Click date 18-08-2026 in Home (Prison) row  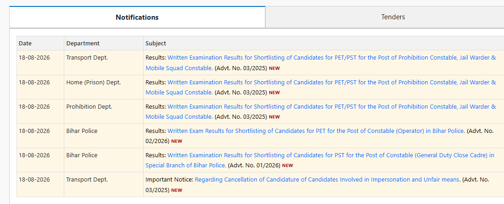tap(34, 82)
